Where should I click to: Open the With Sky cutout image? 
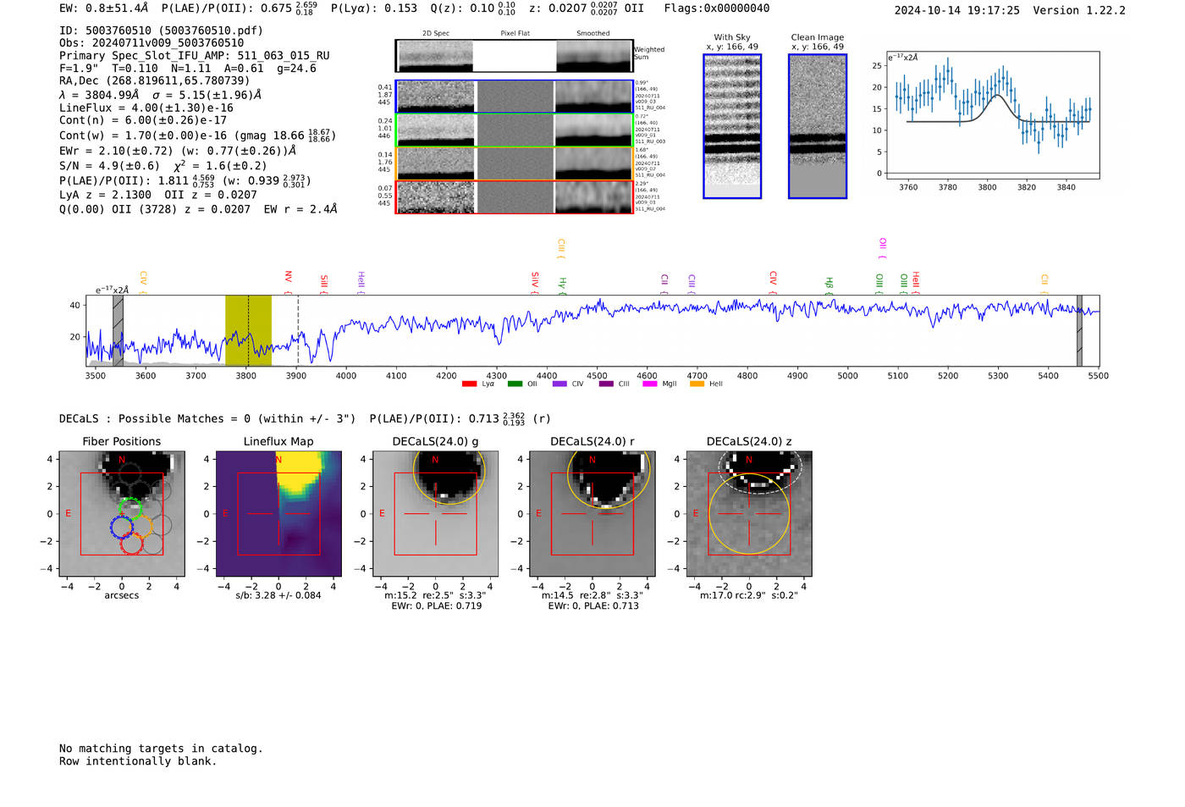pyautogui.click(x=732, y=126)
